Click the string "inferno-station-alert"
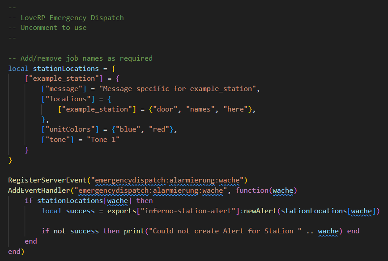388x261 pixels. coord(188,211)
